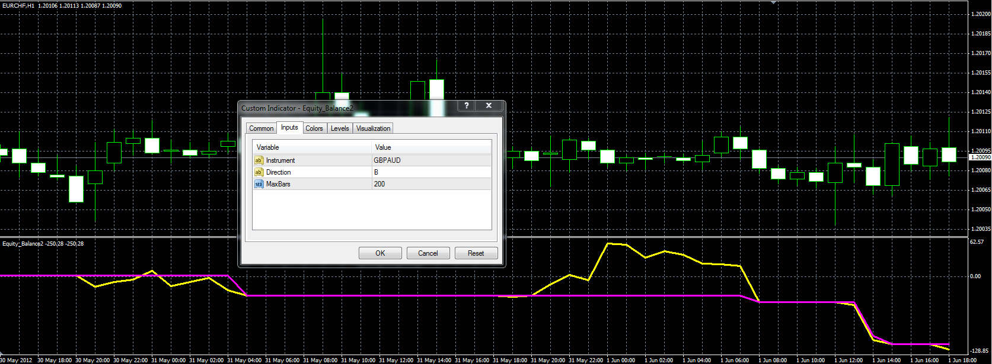
Task: Select the Inputs tab
Action: 289,127
